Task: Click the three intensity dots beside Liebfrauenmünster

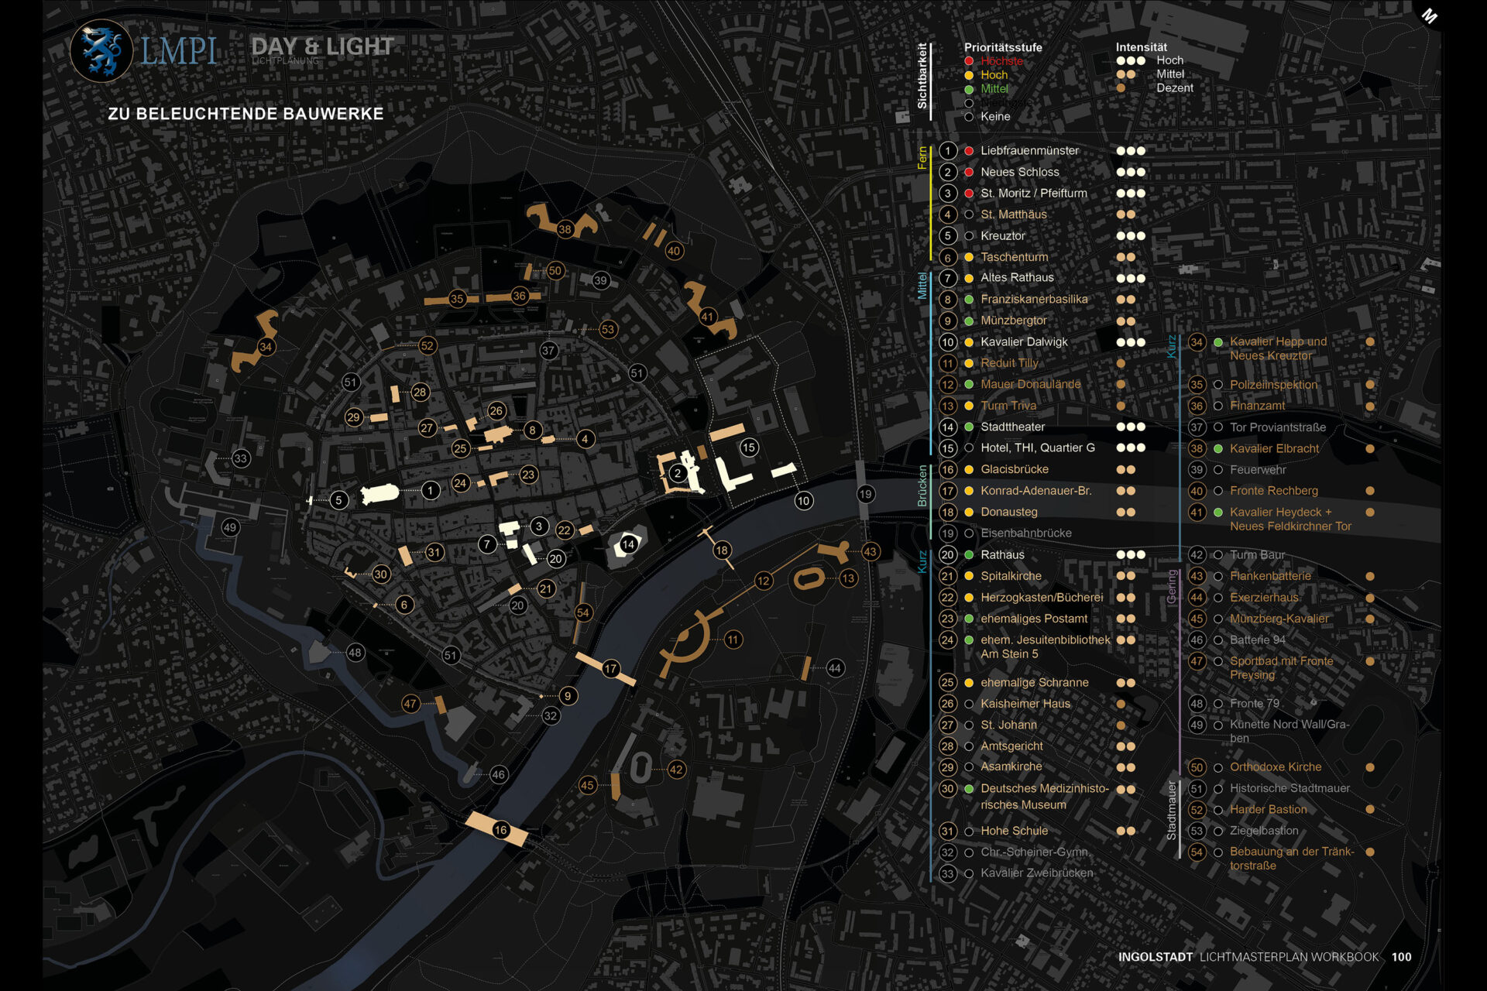Action: pyautogui.click(x=1129, y=151)
